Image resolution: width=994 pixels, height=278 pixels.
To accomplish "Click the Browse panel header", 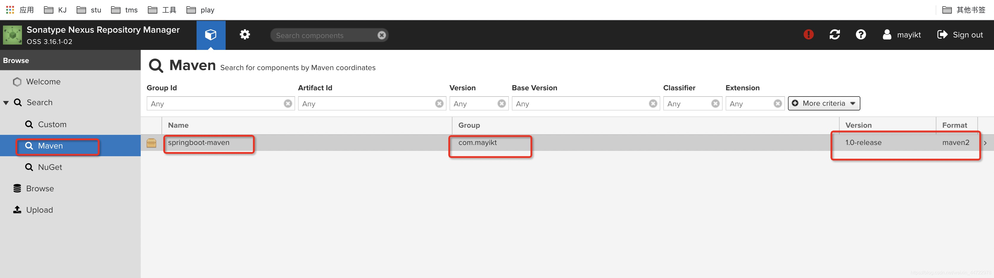I will pos(70,60).
